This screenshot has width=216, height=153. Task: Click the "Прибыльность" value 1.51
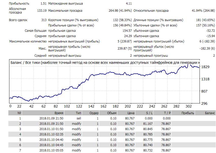pyautogui.click(x=44, y=4)
